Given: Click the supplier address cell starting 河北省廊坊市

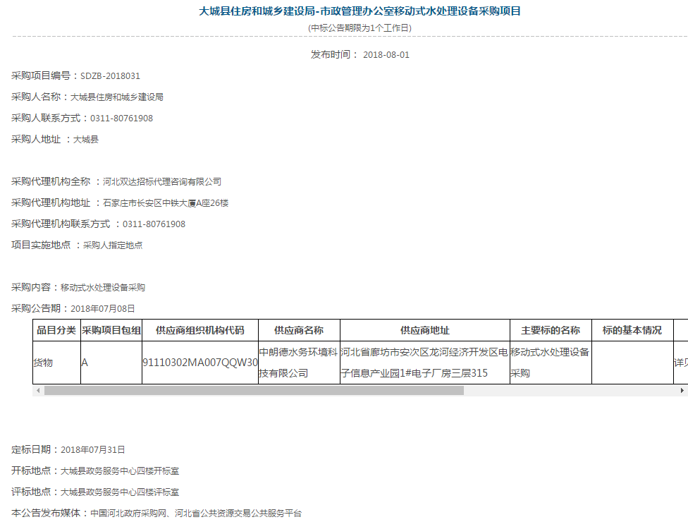Looking at the screenshot, I should (424, 363).
